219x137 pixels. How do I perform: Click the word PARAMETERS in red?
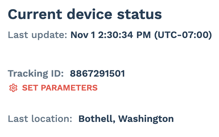[69, 88]
